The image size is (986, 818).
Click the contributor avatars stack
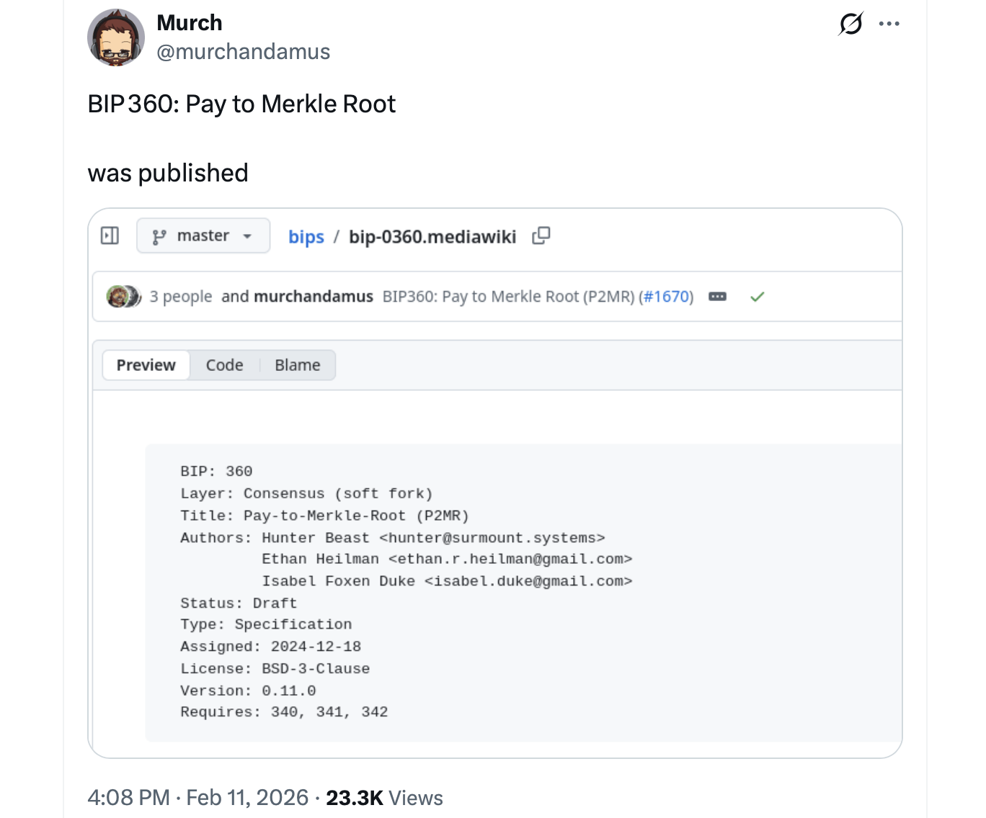[x=123, y=297]
